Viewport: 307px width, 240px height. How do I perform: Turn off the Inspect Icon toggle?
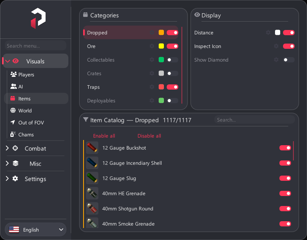[x=289, y=46]
